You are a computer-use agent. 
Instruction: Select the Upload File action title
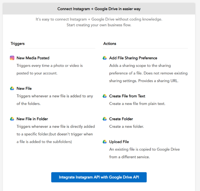pos(119,142)
